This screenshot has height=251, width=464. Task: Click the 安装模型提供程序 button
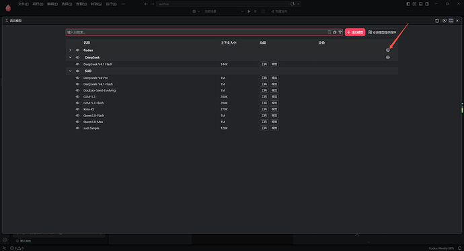pos(382,32)
